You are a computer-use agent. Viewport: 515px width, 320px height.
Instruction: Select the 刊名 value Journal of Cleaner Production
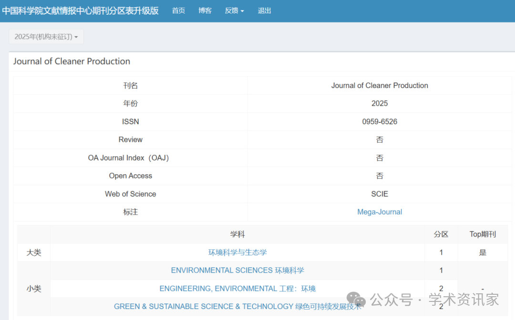[x=380, y=86]
